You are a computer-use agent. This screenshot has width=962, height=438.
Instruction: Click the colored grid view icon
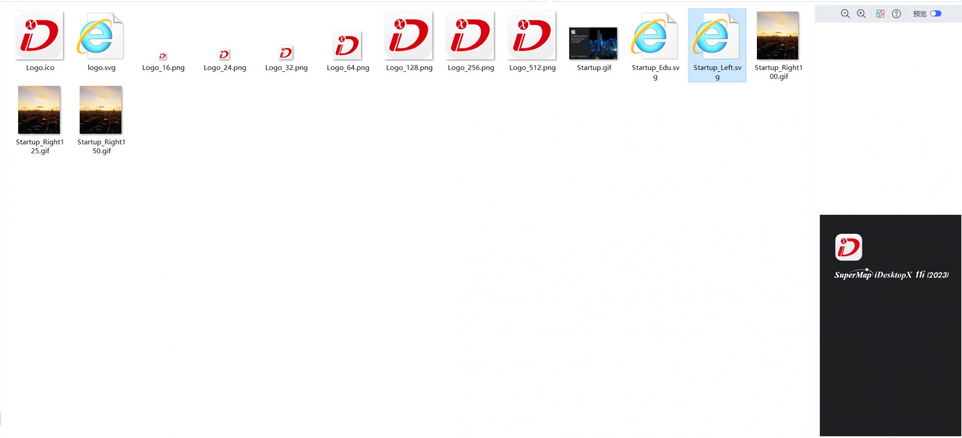point(880,14)
